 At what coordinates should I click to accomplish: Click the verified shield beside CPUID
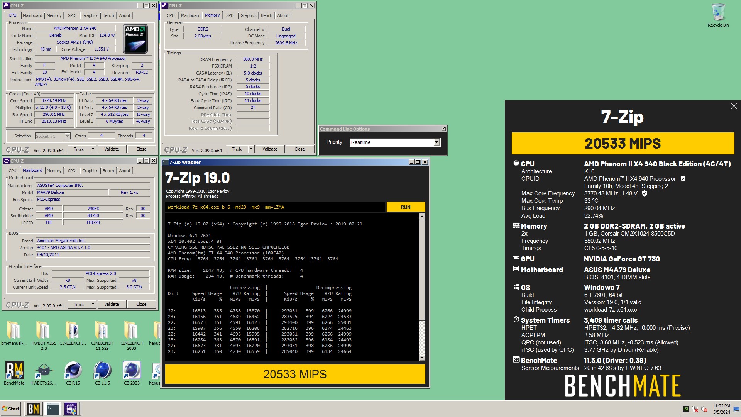(683, 179)
